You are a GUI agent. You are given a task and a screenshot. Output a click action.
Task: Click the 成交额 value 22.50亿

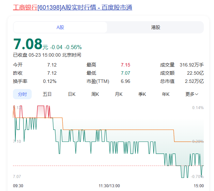(x=195, y=73)
